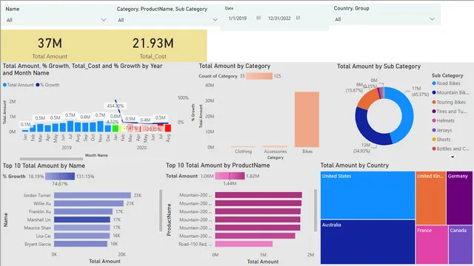Viewport: 474px width, 266px height.
Task: Edit the start date 1/1/2019 field
Action: pyautogui.click(x=238, y=18)
